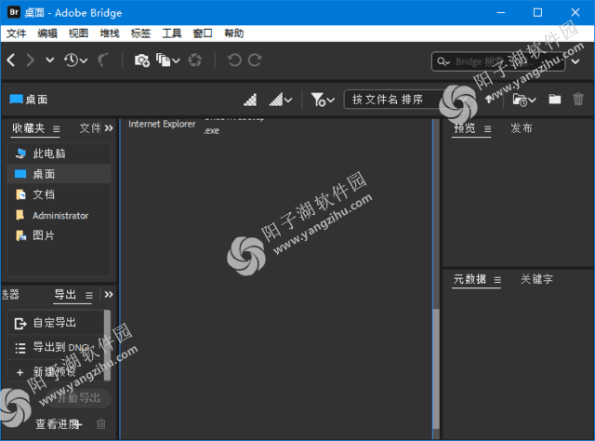Click 导出到 DNG preset
Screen dimensions: 595x441
(x=56, y=347)
